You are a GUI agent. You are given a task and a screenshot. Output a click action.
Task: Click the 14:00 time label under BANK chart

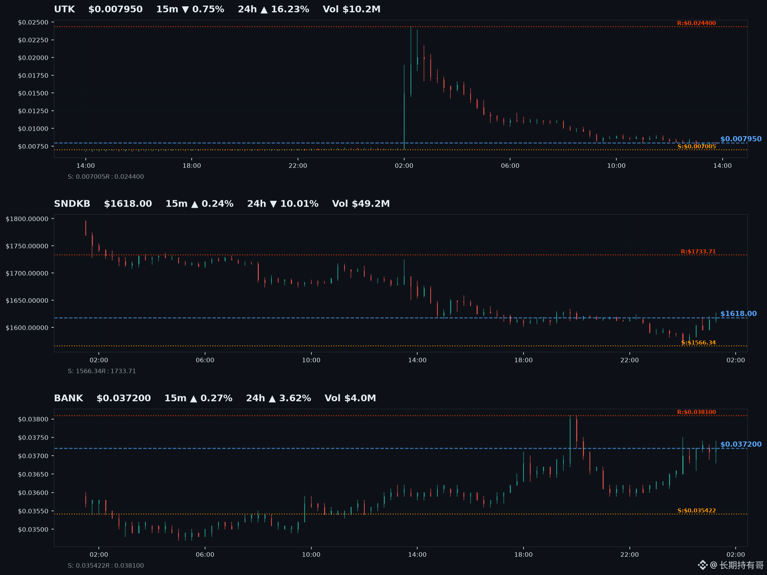(x=417, y=555)
